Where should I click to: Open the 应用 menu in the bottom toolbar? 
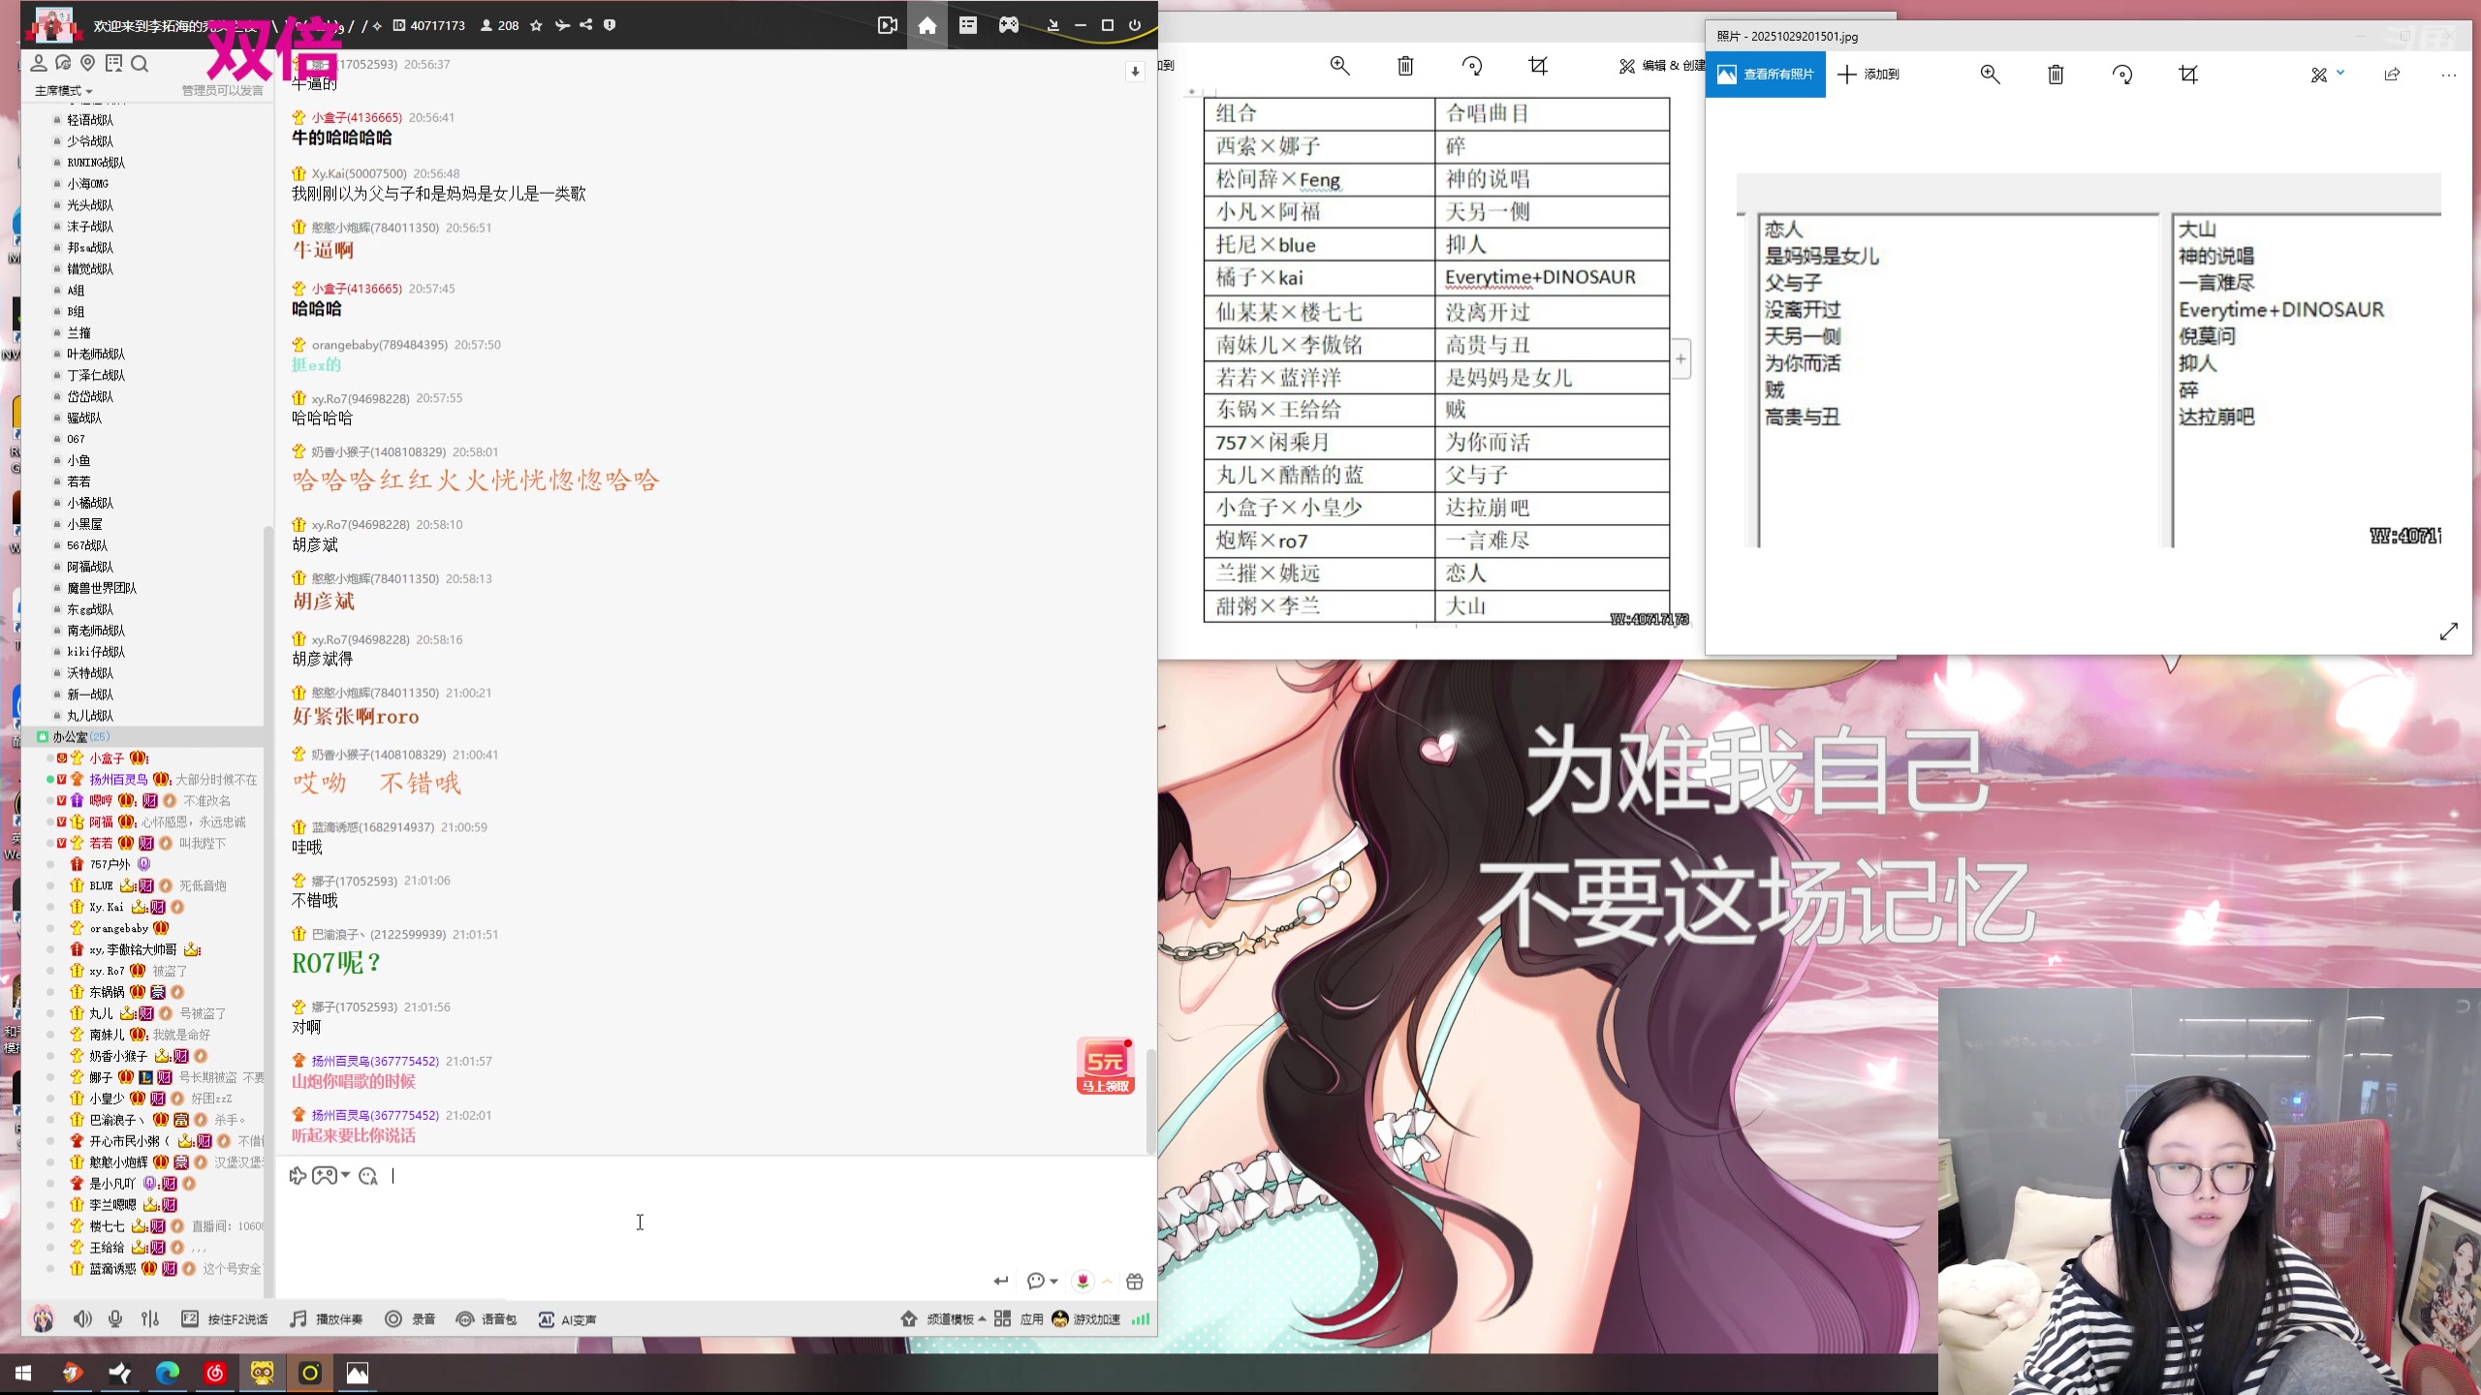click(1031, 1319)
